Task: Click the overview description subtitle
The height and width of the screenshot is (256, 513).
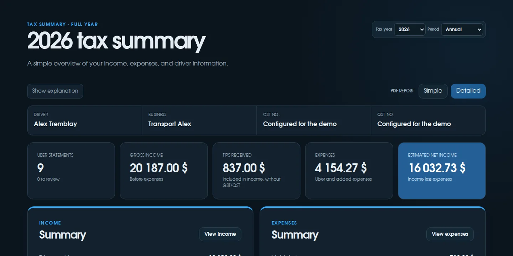Action: pos(128,64)
